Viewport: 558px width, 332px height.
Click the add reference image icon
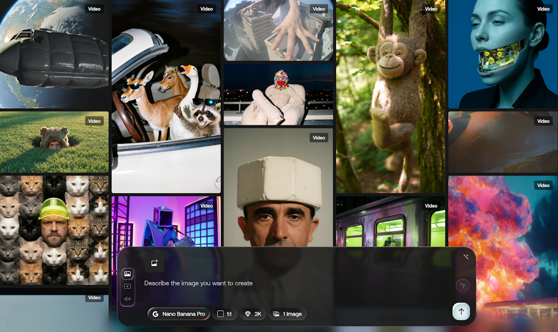(x=154, y=263)
